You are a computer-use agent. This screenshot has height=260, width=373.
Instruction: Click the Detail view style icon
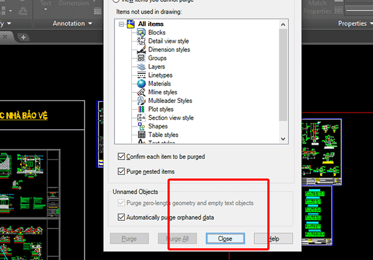(141, 41)
